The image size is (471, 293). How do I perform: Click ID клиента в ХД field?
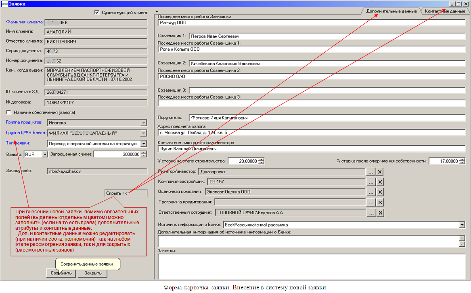pos(96,92)
